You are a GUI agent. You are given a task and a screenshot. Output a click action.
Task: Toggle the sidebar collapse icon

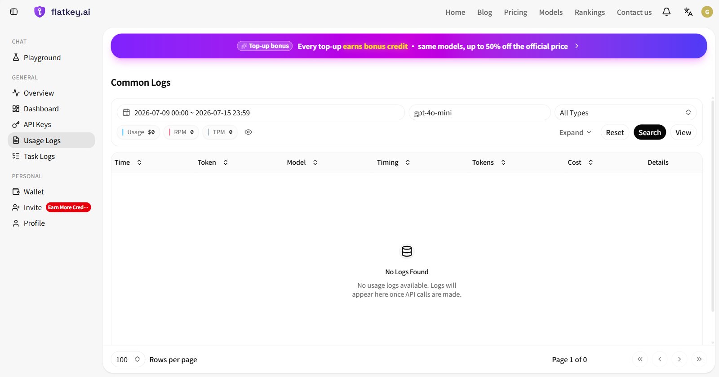tap(14, 12)
